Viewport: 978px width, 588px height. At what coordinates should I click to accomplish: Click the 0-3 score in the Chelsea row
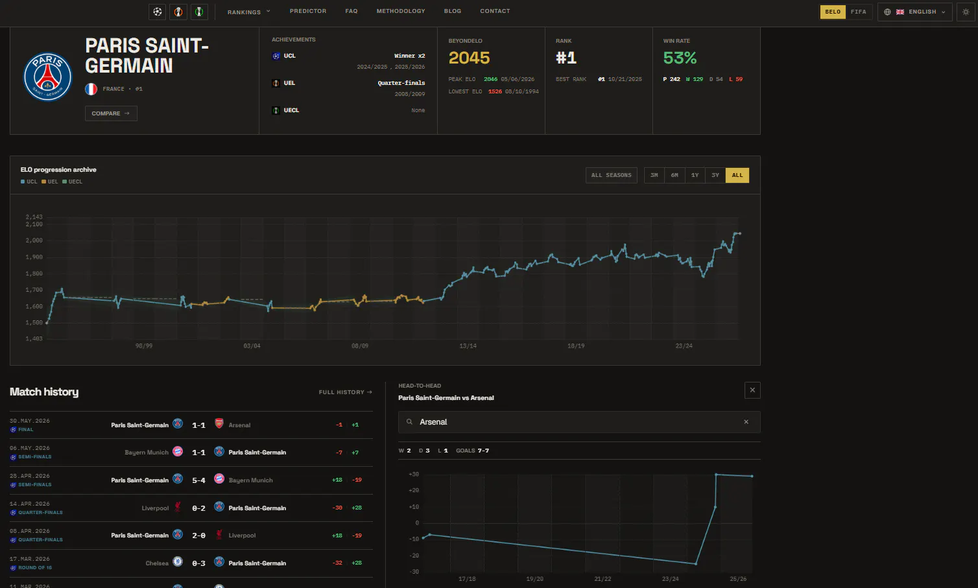coord(198,563)
